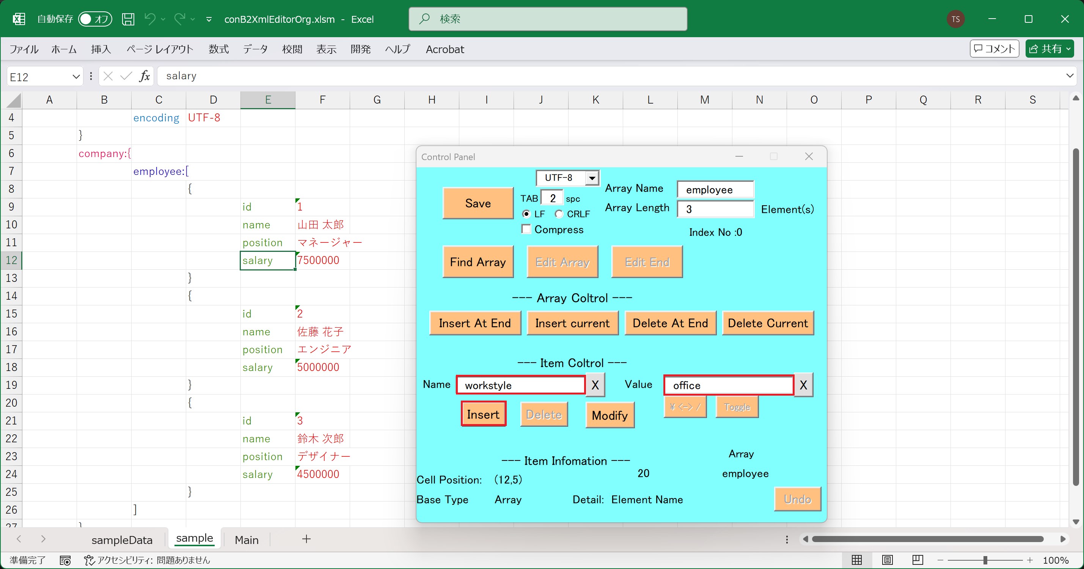
Task: Click the insert function fx icon
Action: (145, 76)
